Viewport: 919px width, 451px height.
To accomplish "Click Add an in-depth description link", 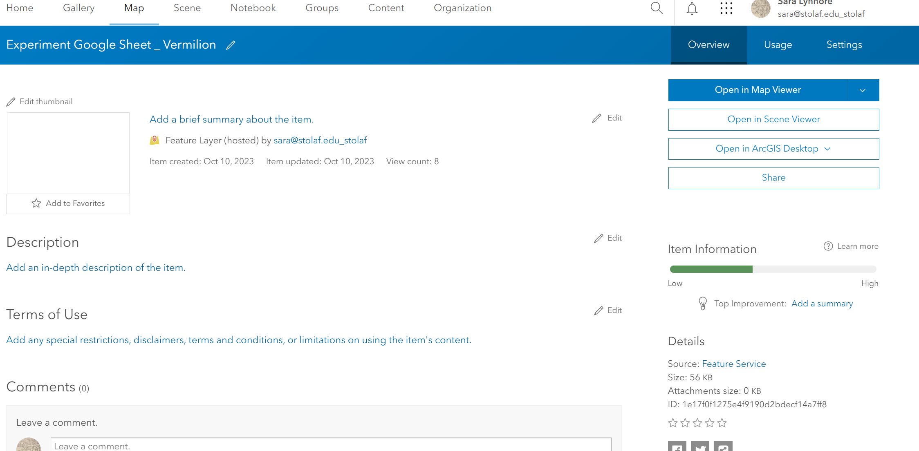I will [x=96, y=268].
